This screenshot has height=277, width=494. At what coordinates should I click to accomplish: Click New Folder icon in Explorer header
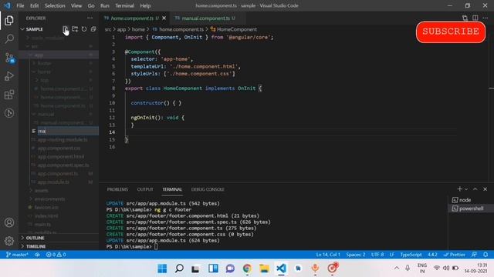(75, 29)
